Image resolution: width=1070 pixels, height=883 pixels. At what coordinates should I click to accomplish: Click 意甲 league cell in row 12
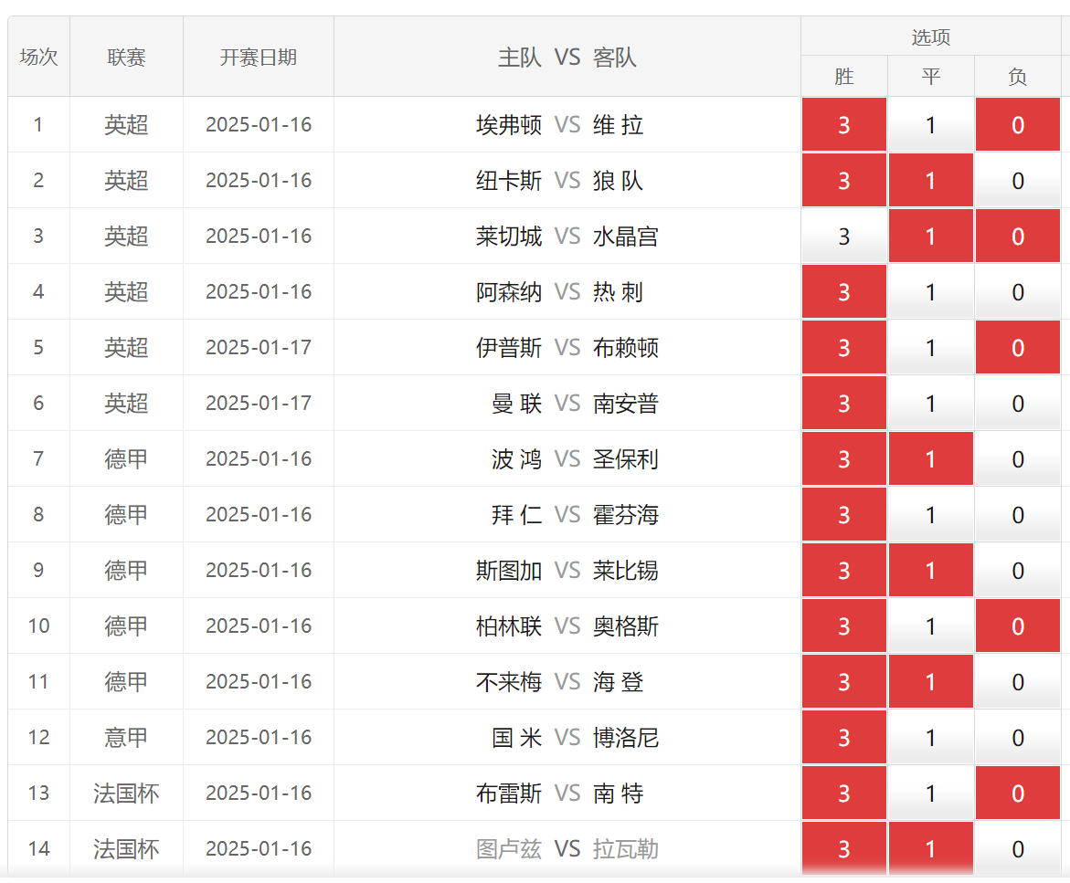(126, 737)
